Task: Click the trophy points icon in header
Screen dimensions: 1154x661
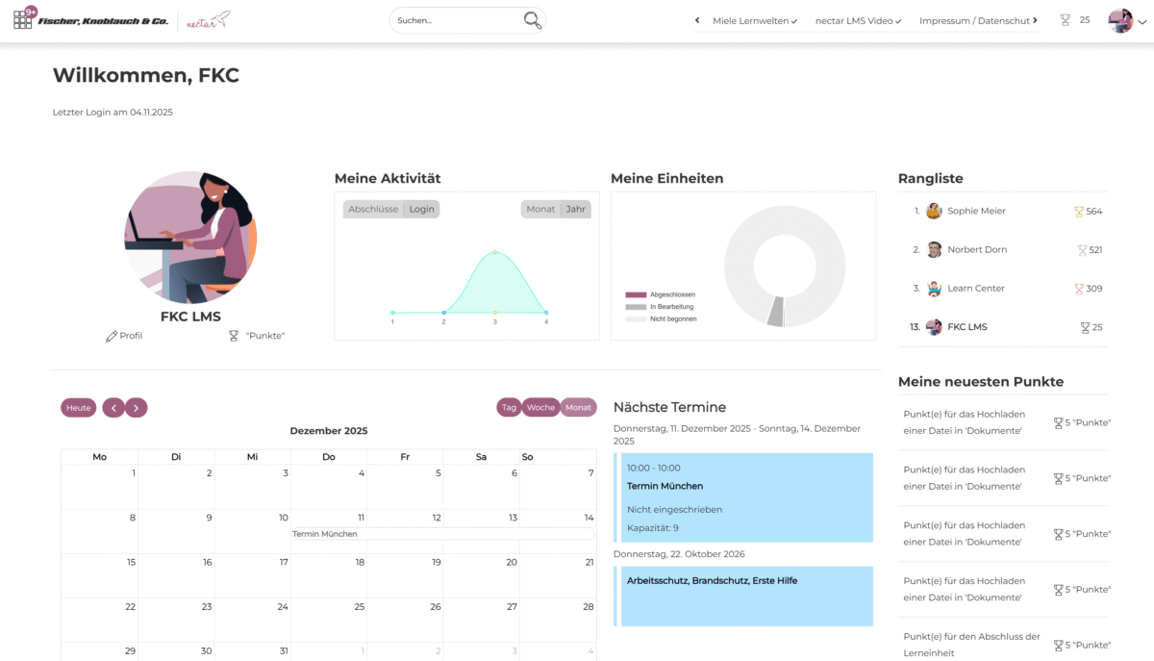Action: [x=1065, y=20]
